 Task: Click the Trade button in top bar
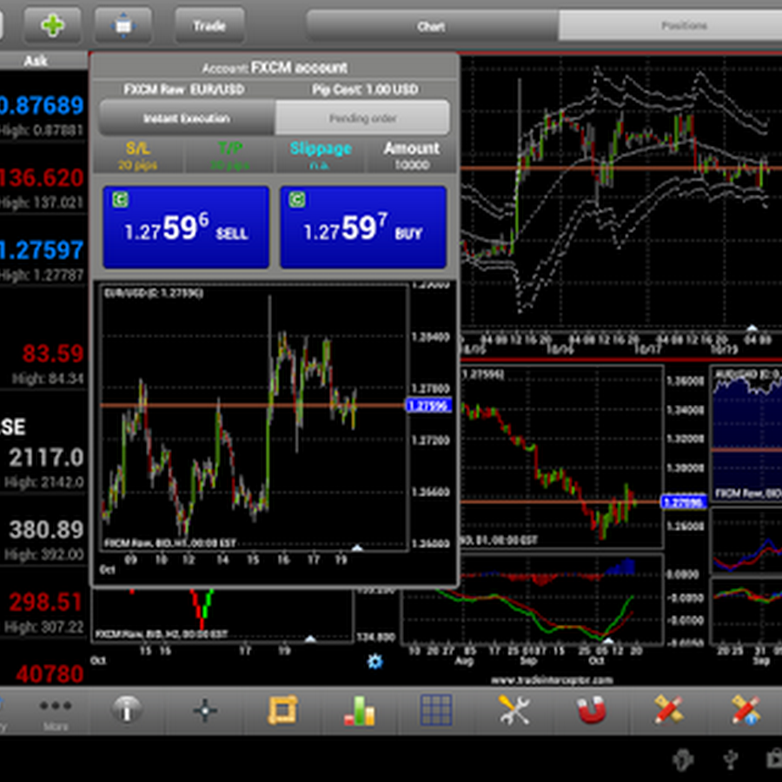(209, 25)
